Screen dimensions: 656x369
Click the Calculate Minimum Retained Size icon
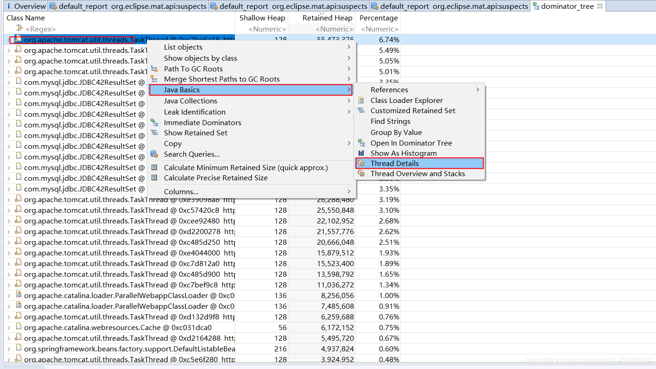click(154, 168)
